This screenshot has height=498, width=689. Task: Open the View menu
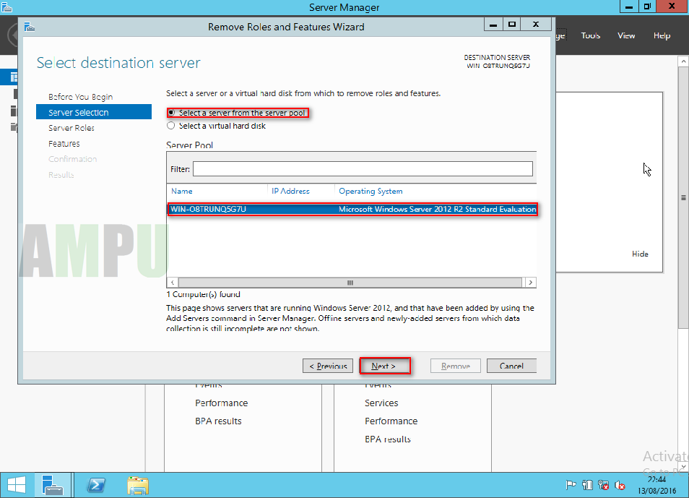point(626,35)
